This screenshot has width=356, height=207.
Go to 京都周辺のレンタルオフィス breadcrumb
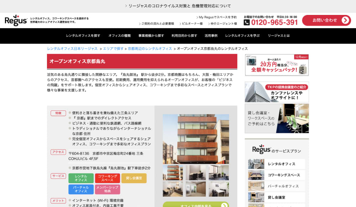pos(150,48)
